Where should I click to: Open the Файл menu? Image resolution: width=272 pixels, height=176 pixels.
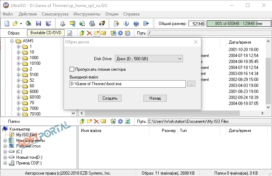(x=8, y=14)
